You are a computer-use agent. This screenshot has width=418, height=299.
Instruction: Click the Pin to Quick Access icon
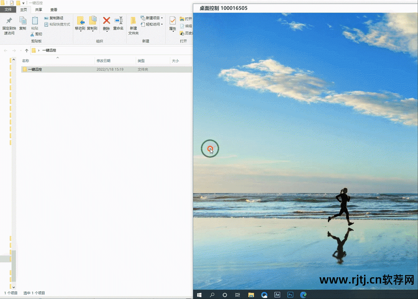click(9, 21)
